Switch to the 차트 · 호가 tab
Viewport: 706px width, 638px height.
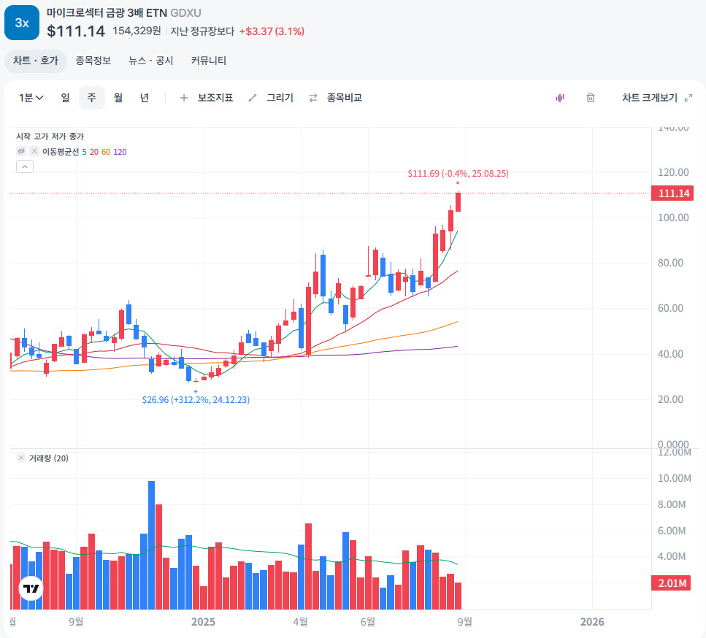tap(36, 61)
